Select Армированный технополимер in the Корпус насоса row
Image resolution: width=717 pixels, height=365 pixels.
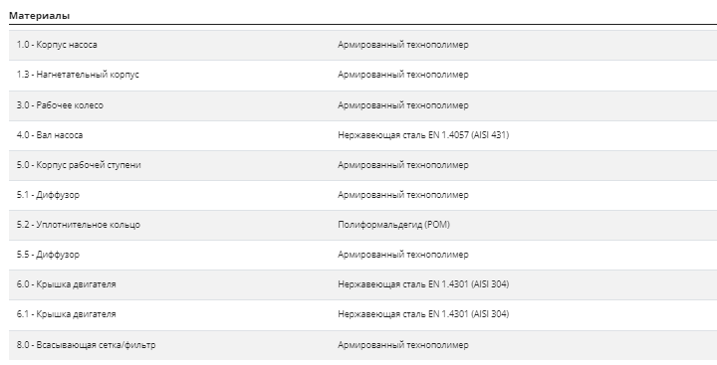tap(403, 45)
